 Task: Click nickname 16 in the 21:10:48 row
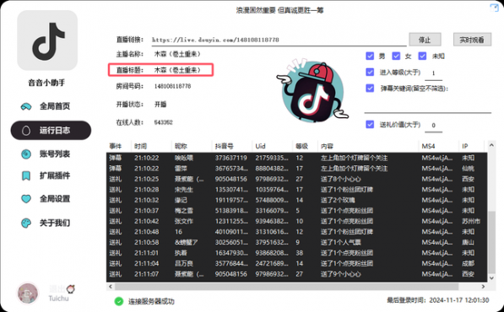click(x=178, y=232)
